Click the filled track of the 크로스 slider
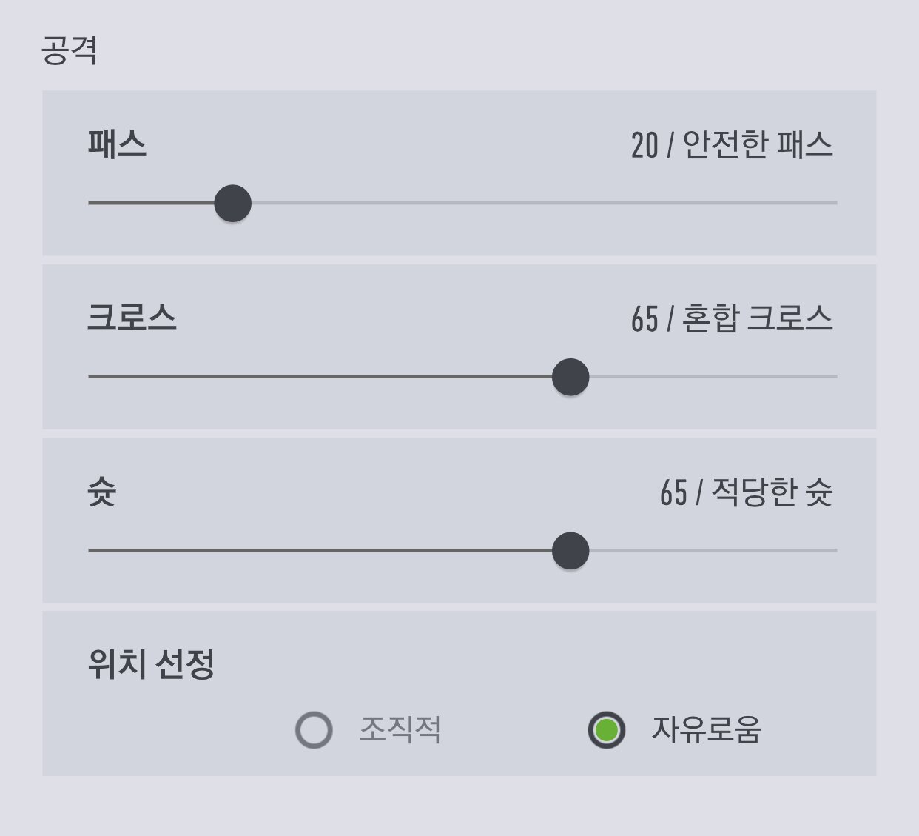Viewport: 919px width, 836px height. click(318, 377)
